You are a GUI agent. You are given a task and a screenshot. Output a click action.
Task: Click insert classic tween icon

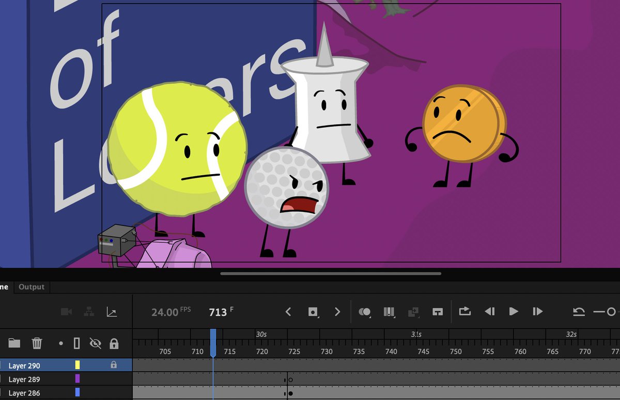click(x=413, y=312)
